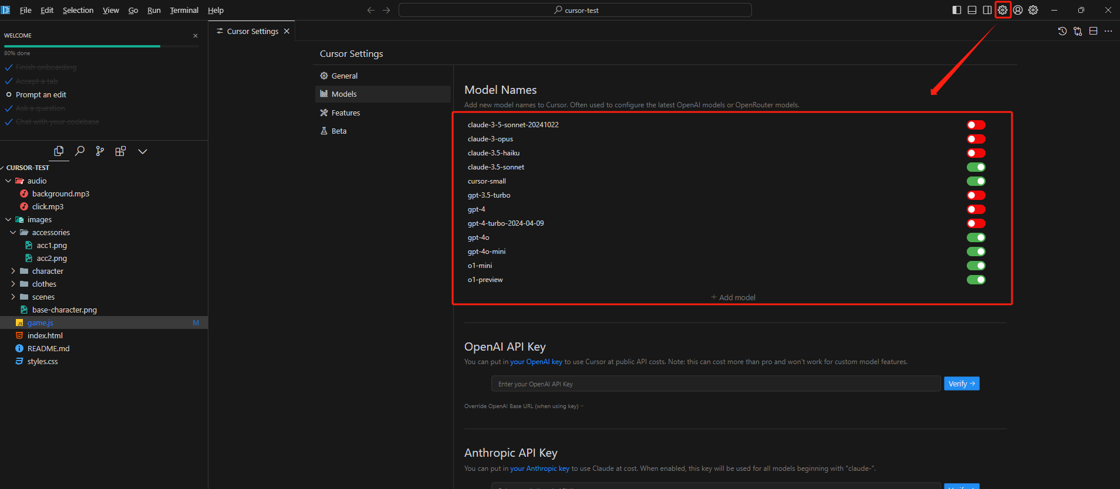This screenshot has width=1120, height=489.
Task: Disable o1-mini model toggle
Action: click(x=976, y=266)
